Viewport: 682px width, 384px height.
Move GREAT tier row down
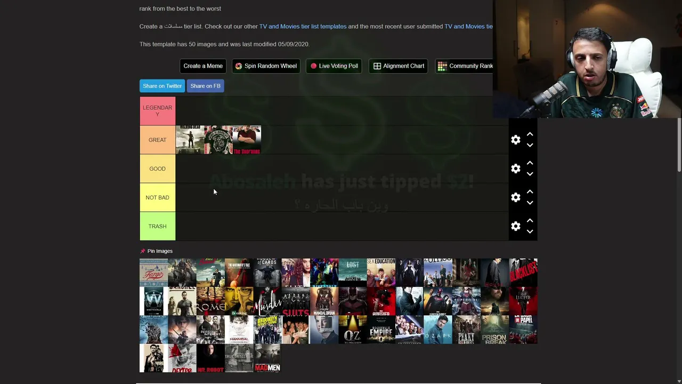pyautogui.click(x=530, y=145)
